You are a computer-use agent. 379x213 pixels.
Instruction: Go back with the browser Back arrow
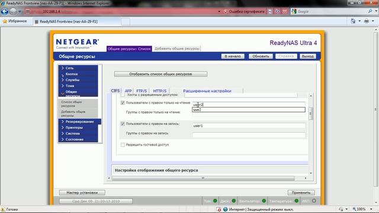[x=4, y=11]
